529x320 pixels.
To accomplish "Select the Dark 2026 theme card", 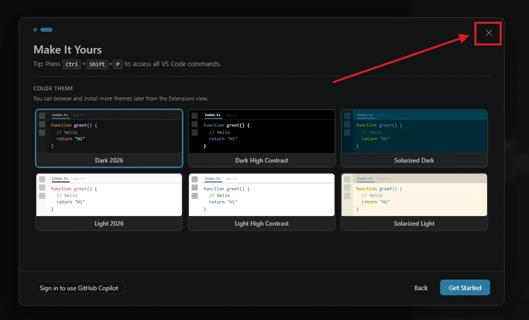I will tap(109, 138).
